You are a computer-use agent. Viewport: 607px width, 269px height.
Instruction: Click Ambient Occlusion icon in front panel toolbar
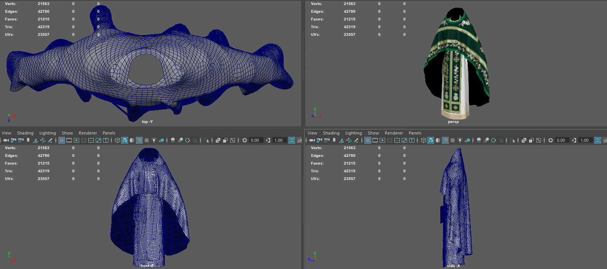173,140
